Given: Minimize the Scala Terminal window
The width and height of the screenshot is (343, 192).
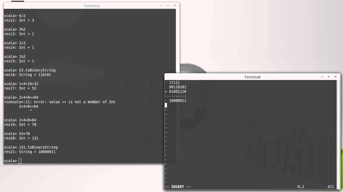Looking at the screenshot, I should 161,5.
